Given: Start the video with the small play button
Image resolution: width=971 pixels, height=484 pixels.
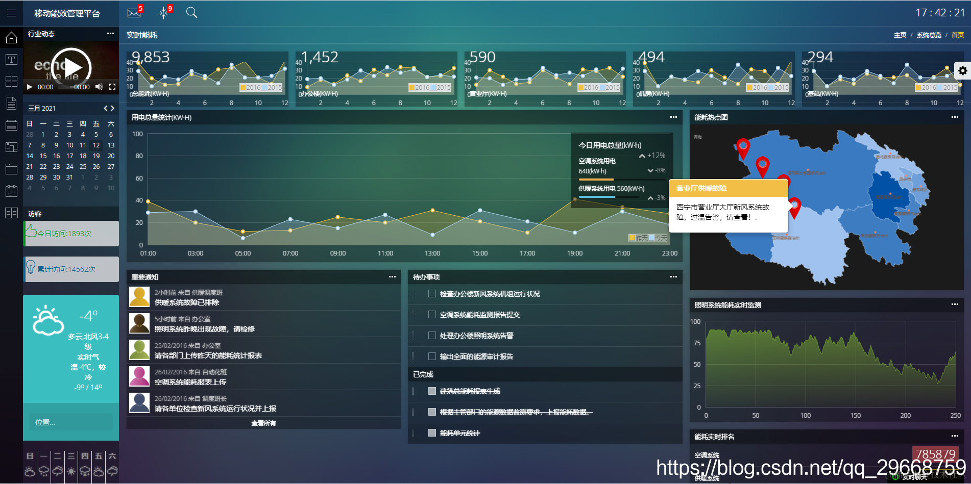Looking at the screenshot, I should (x=30, y=87).
